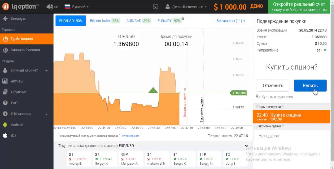This screenshot has width=334, height=169.
Task: Click Sergey K. 1.369847 trade card
Action: point(105,159)
